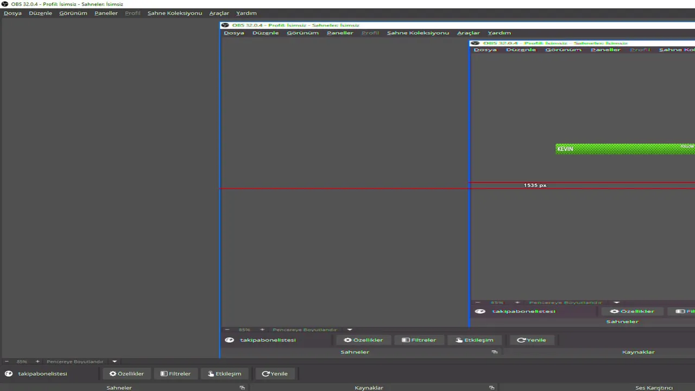This screenshot has width=695, height=391.
Task: Click Dosya in the first nested preview window
Action: 234,33
